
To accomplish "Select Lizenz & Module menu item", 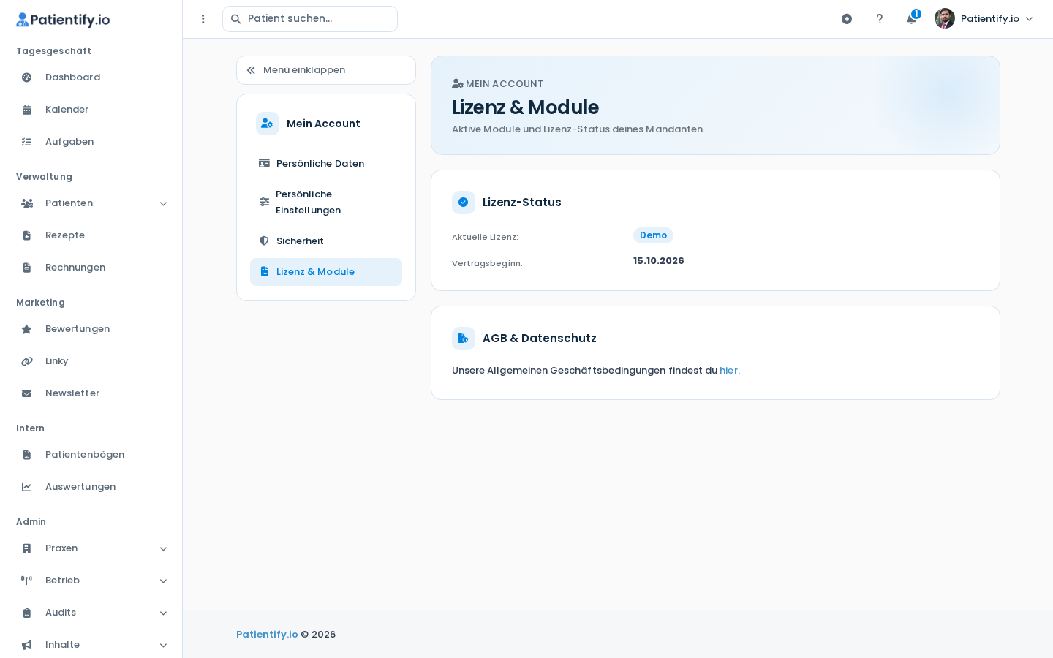I will 326,272.
